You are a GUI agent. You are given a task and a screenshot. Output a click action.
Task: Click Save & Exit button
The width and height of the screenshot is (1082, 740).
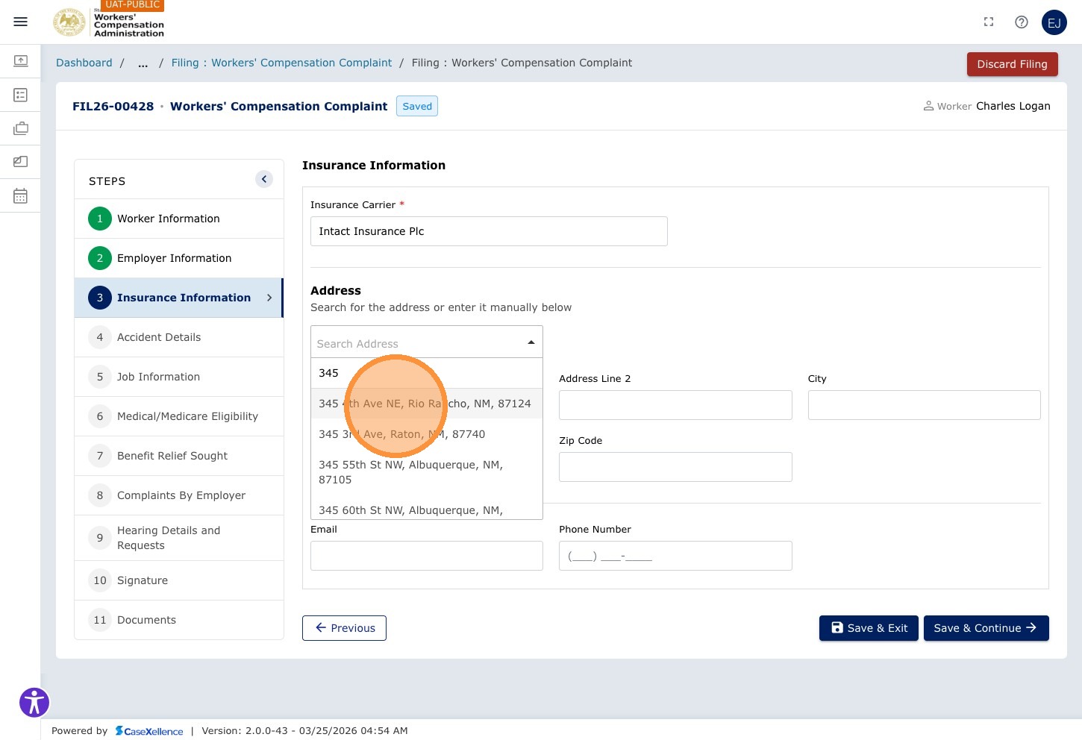(x=869, y=628)
